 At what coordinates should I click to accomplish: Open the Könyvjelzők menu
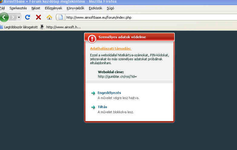pos(75,8)
